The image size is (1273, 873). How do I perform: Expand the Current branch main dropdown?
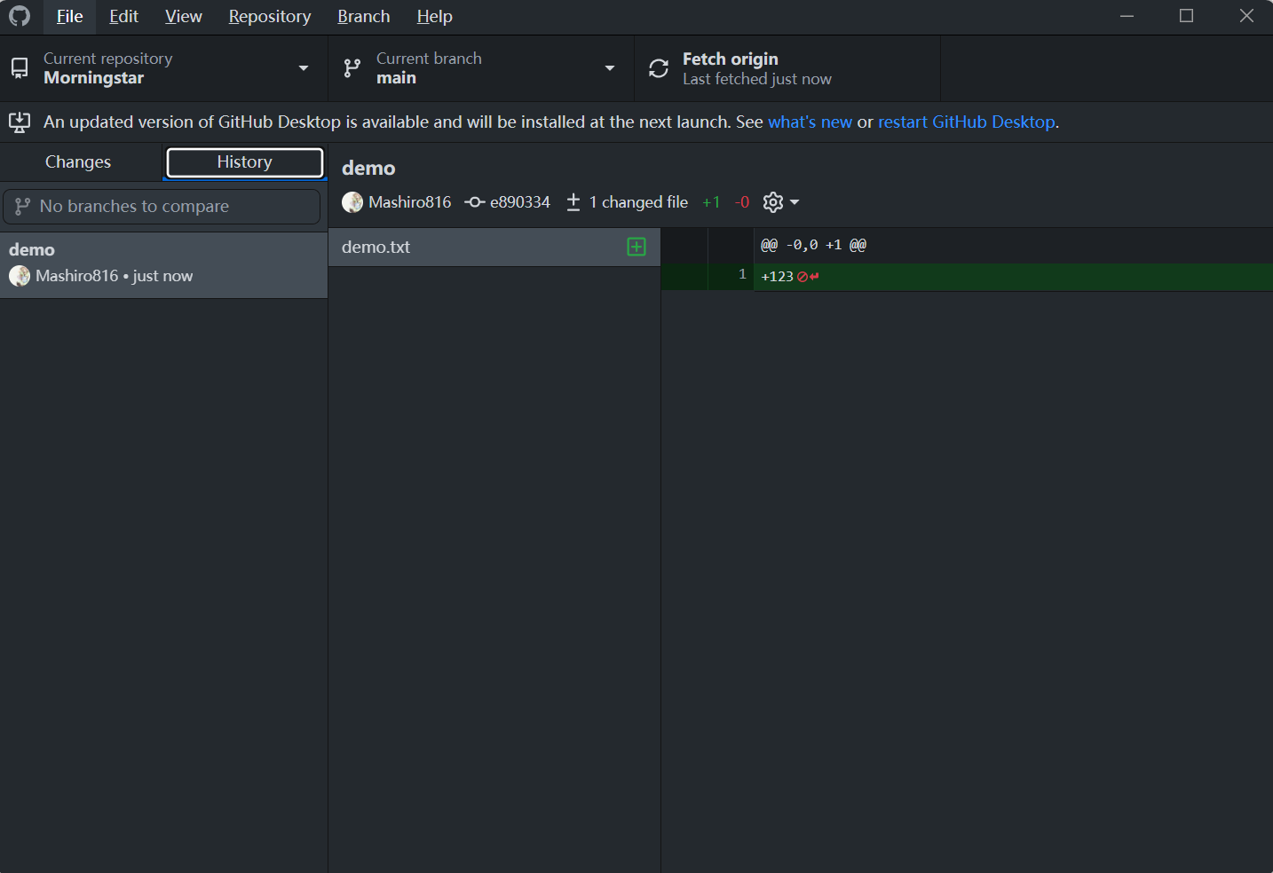[x=481, y=68]
